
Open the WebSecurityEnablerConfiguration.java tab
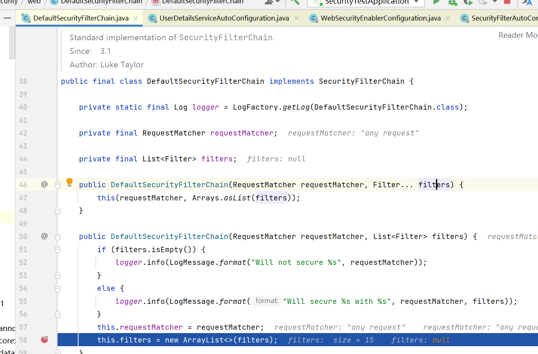pyautogui.click(x=380, y=18)
